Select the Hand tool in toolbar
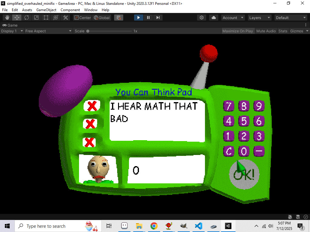Viewport: 310px width, 232px height. (x=7, y=18)
